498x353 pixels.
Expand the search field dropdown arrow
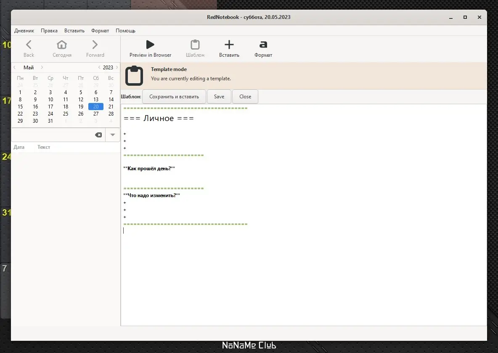pyautogui.click(x=113, y=135)
